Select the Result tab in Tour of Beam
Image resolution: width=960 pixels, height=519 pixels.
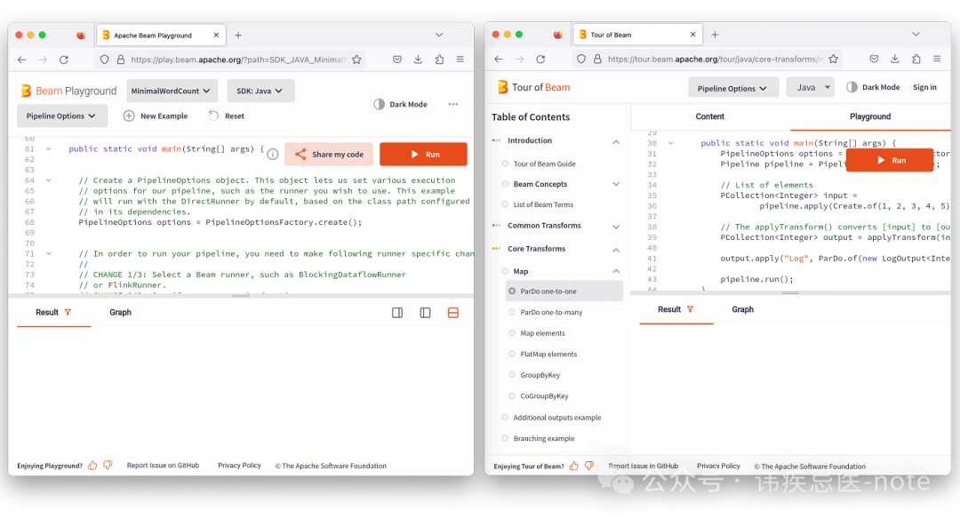676,309
